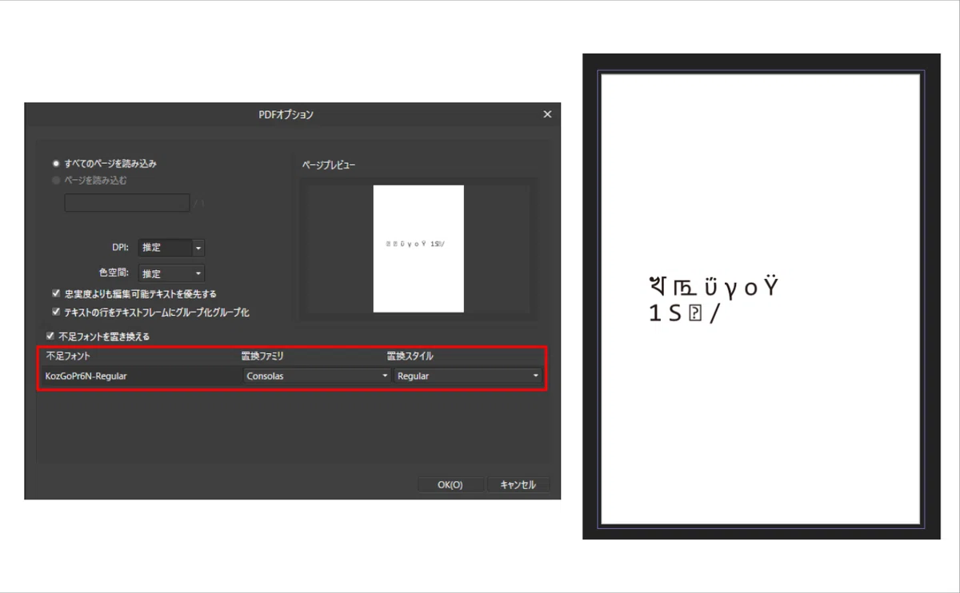The width and height of the screenshot is (960, 593).
Task: Click the page preview thumbnail
Action: (418, 249)
